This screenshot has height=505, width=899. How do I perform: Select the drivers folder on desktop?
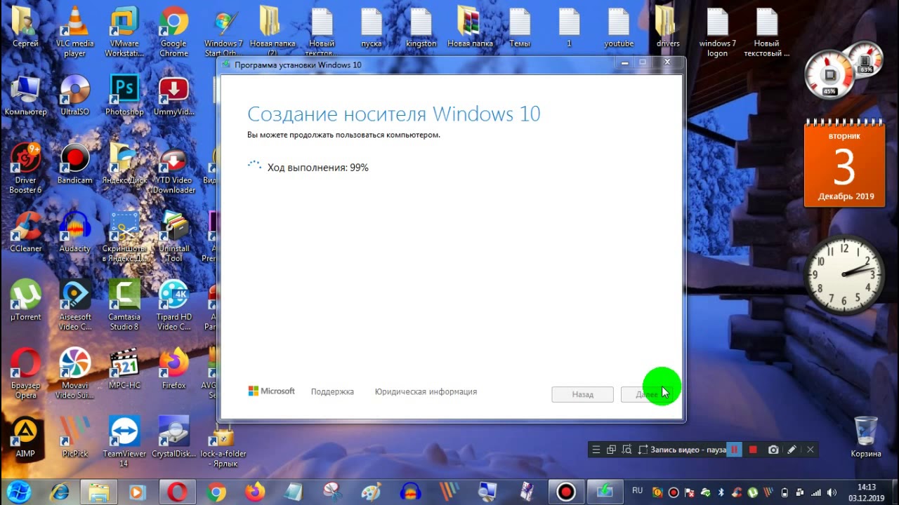668,27
